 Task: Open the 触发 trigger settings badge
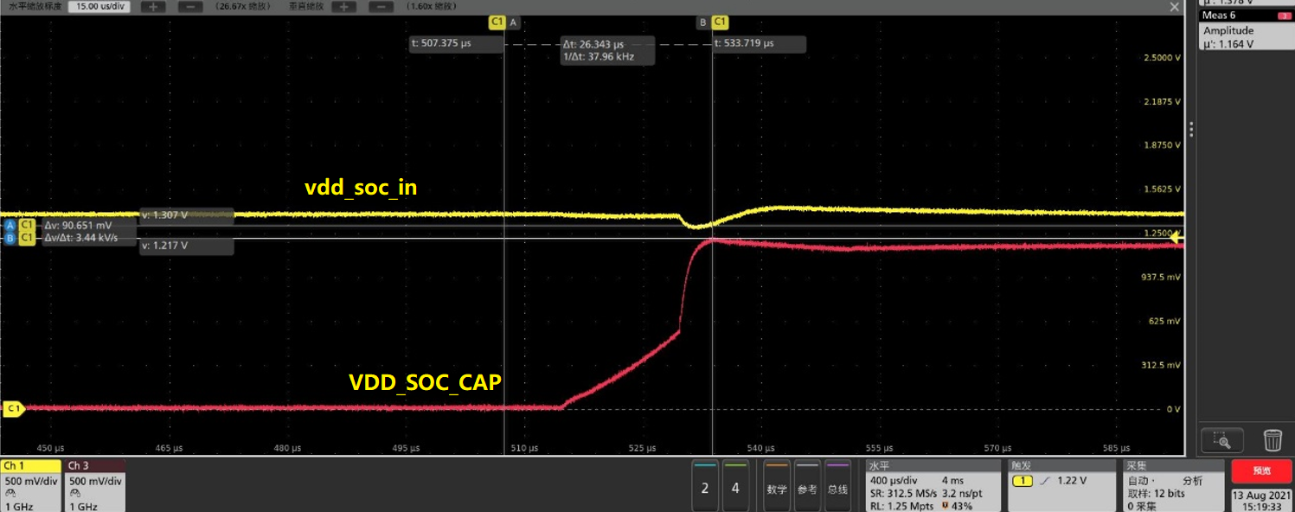pyautogui.click(x=1061, y=485)
